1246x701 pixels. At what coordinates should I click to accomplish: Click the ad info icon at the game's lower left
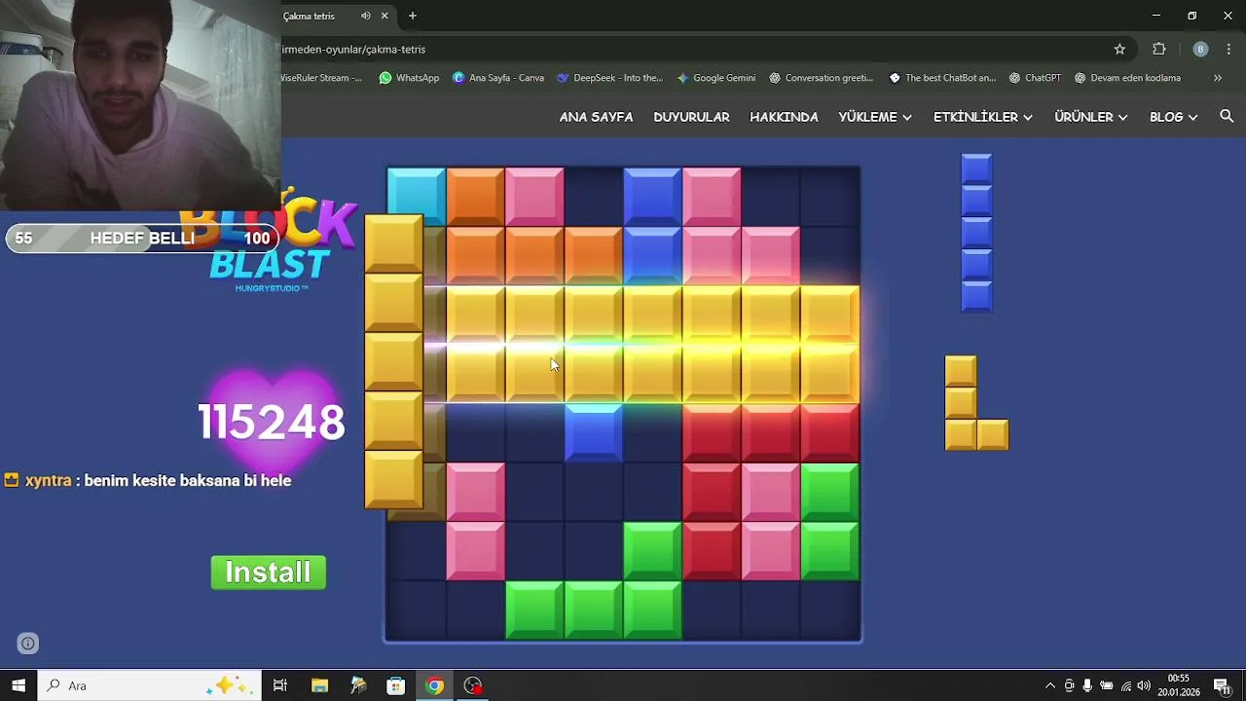tap(28, 643)
